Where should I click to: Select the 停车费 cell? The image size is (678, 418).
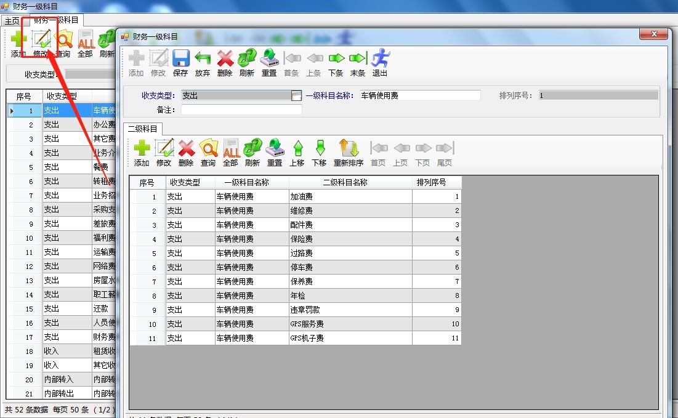click(x=350, y=268)
